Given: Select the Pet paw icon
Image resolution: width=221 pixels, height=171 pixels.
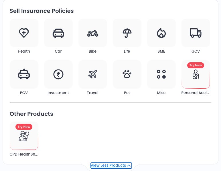Looking at the screenshot, I should pyautogui.click(x=127, y=74).
